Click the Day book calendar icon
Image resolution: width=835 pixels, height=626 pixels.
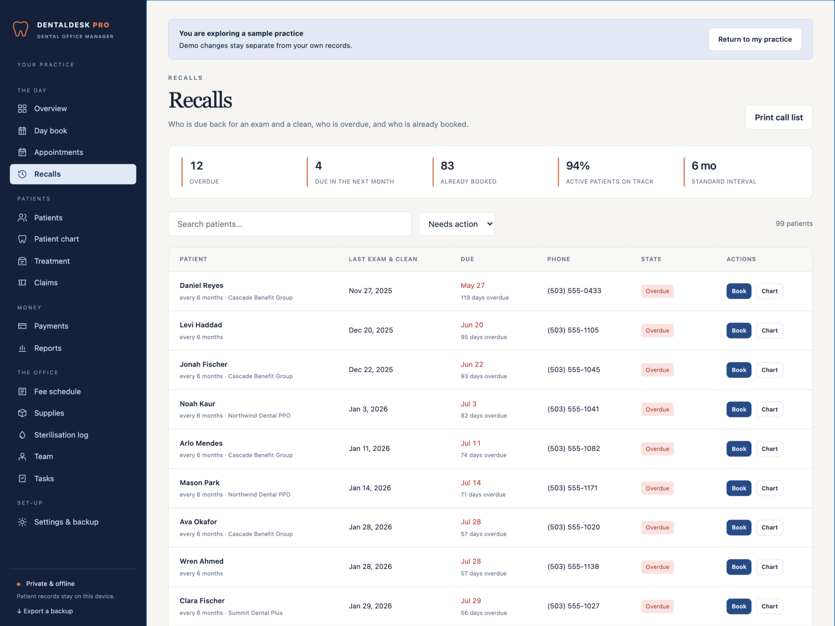tap(22, 131)
